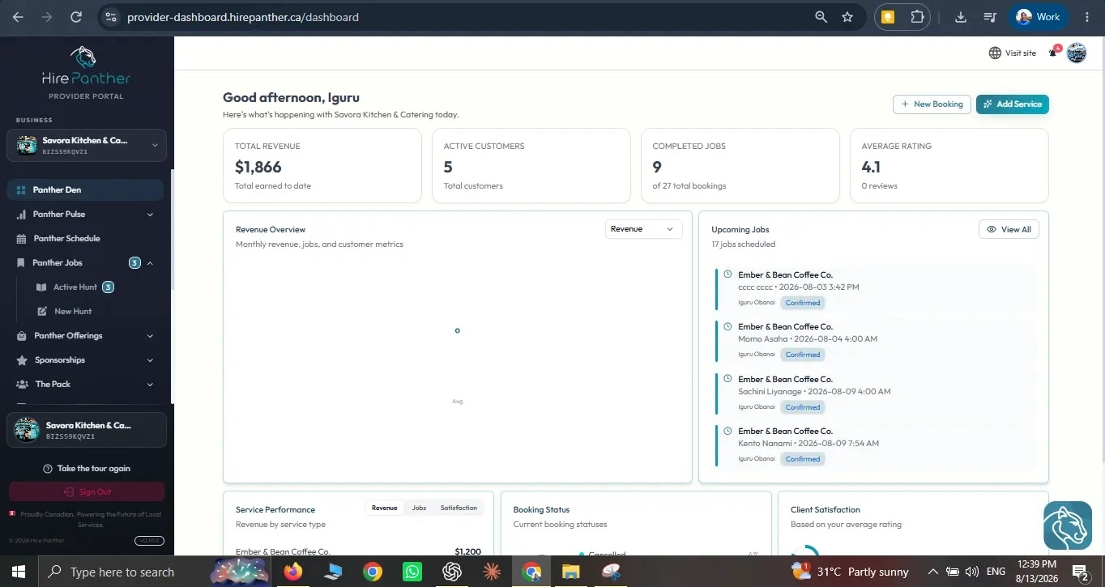Open the cccc cccc upcoming job entry
This screenshot has width=1105, height=587.
click(874, 290)
